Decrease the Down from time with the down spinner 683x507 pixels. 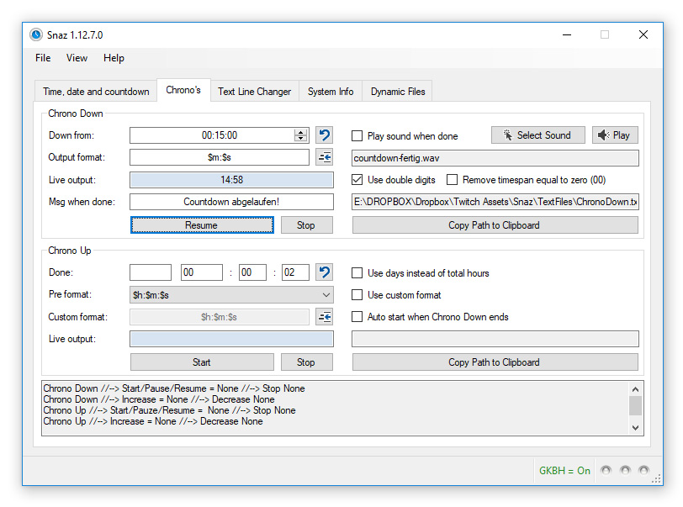point(300,139)
